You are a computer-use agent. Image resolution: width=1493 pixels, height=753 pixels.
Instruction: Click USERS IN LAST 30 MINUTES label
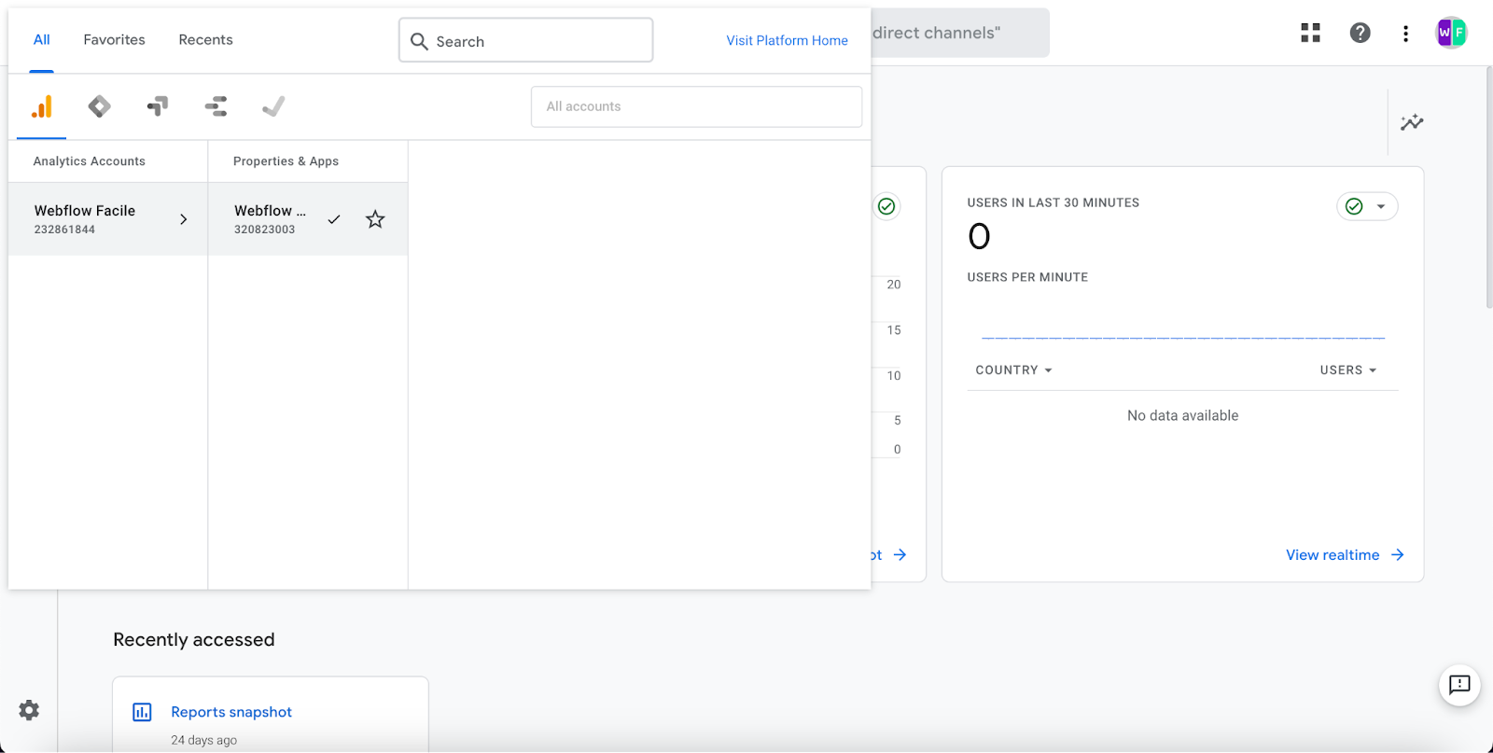click(1053, 202)
